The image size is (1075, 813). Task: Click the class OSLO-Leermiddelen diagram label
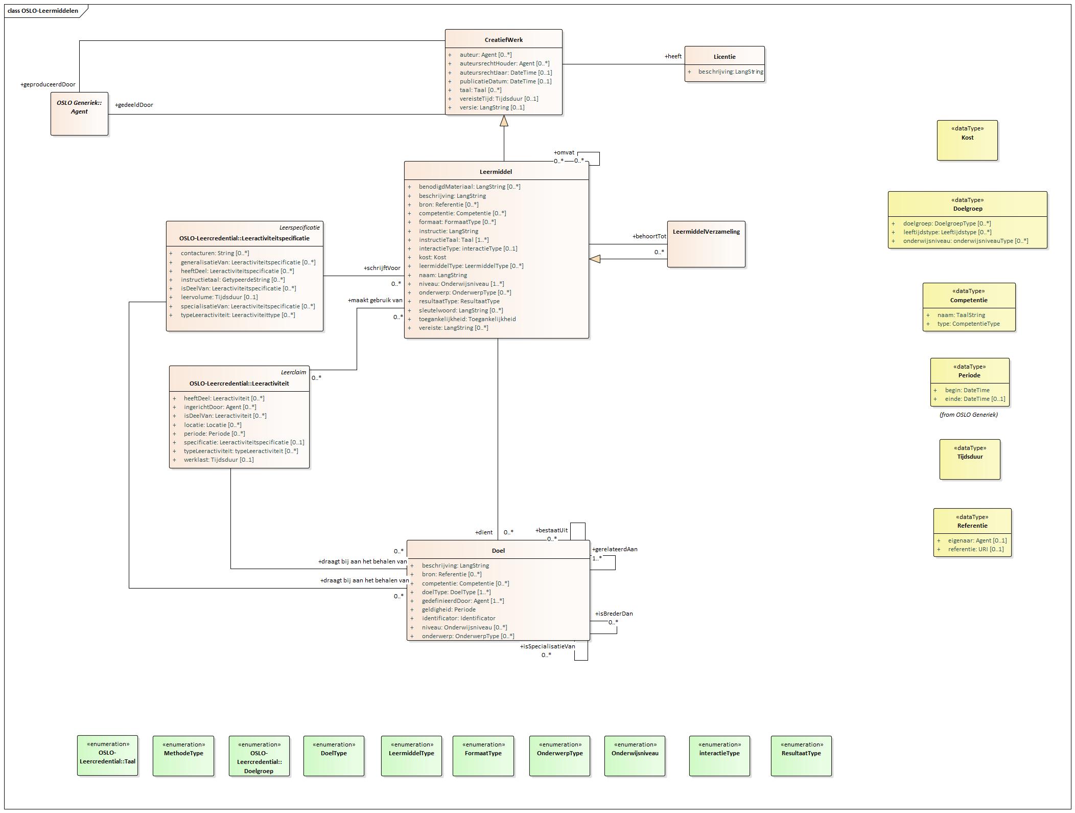[x=43, y=10]
